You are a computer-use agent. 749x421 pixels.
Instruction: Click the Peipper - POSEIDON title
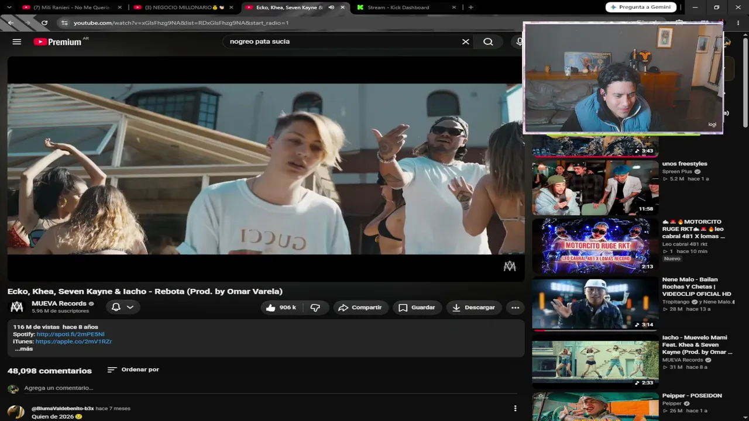tap(692, 396)
